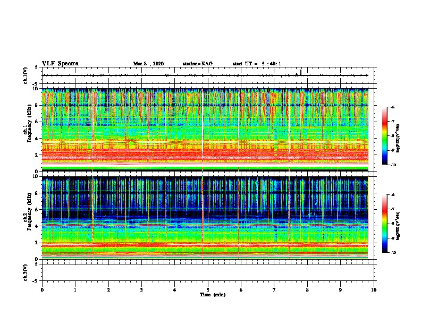Click the '10' kHz tick of ch.2 spectrogram
Image resolution: width=421 pixels, height=325 pixels.
37,176
